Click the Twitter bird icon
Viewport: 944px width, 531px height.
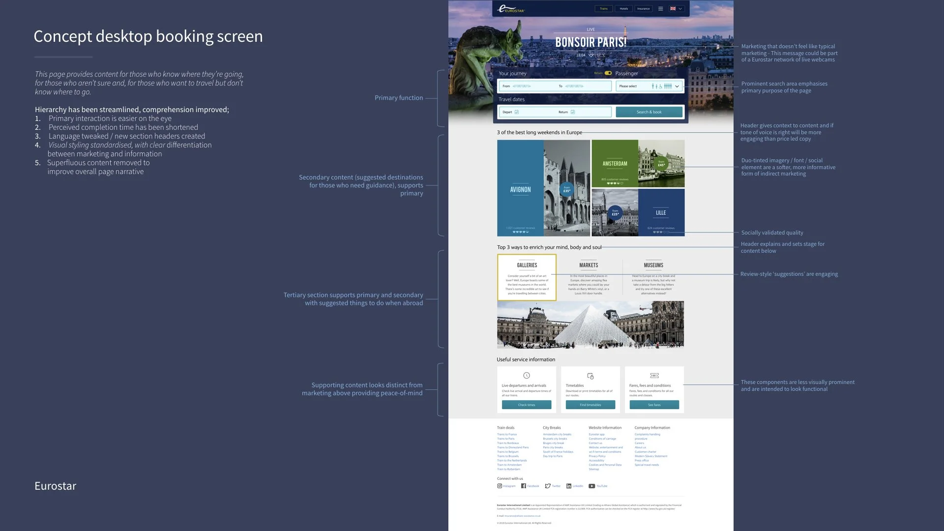pos(548,486)
